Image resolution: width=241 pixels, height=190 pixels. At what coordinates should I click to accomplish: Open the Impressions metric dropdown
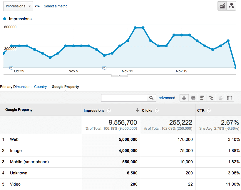pyautogui.click(x=18, y=6)
